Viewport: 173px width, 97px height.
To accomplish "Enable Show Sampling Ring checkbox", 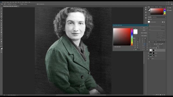I will pyautogui.click(x=37, y=4).
